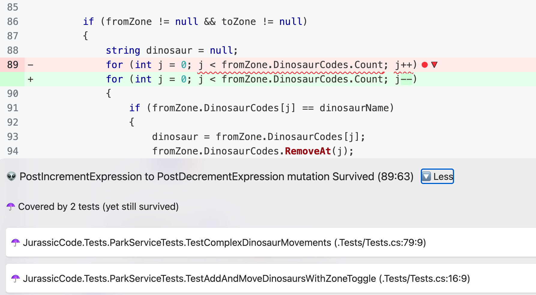The height and width of the screenshot is (295, 536).
Task: Click the mutated j-- expression
Action: tap(404, 79)
